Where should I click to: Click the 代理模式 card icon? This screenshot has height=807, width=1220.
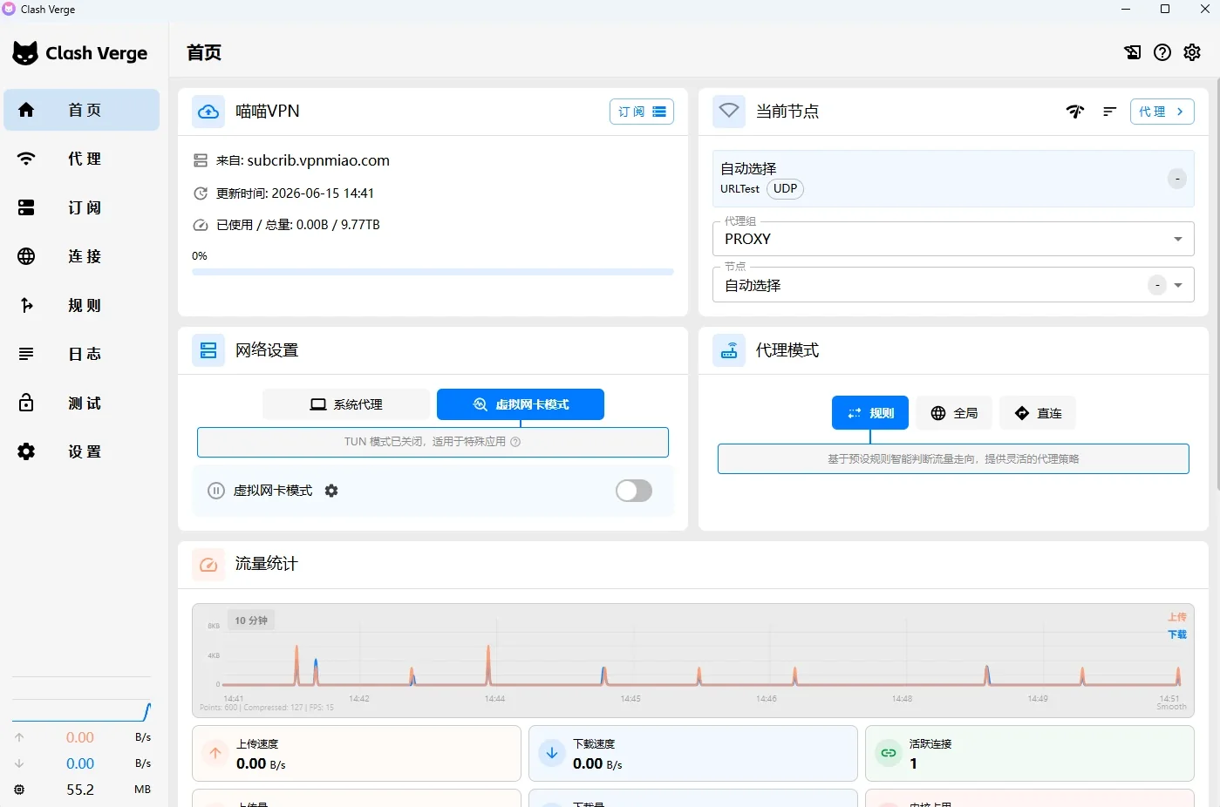[729, 350]
